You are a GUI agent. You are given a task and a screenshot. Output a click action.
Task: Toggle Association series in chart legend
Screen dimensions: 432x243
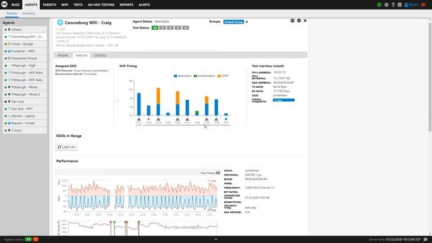coord(183,76)
